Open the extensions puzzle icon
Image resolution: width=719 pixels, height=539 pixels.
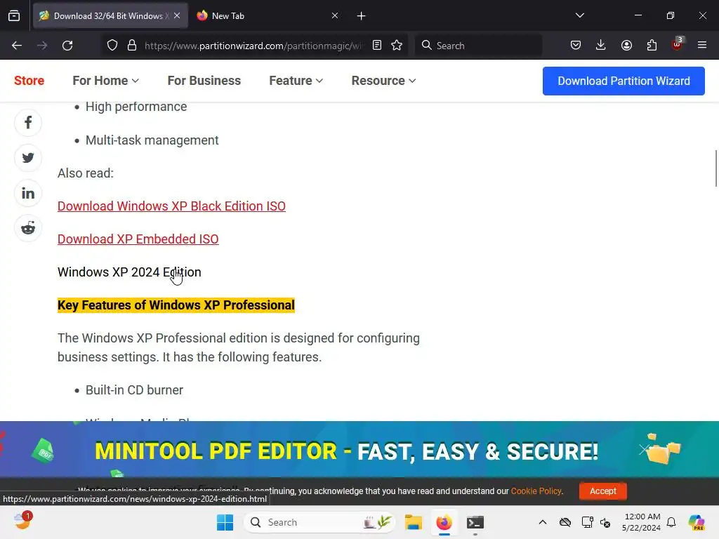click(x=652, y=46)
